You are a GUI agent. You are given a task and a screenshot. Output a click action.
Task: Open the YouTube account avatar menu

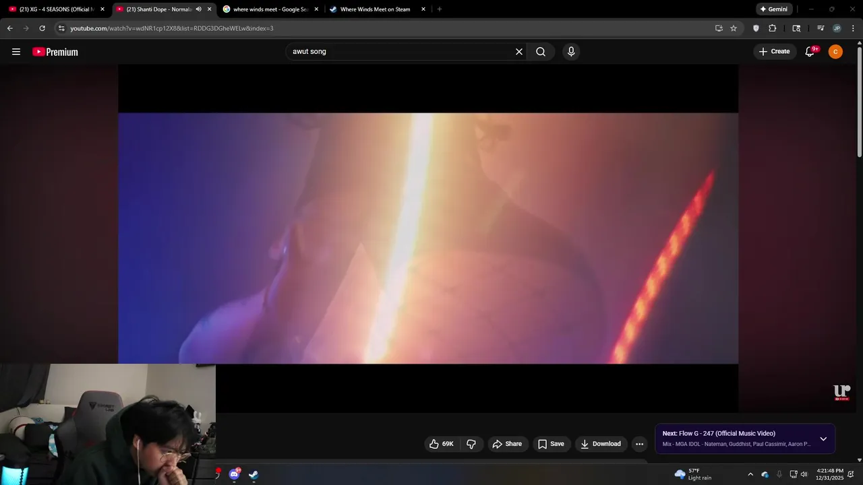(x=835, y=52)
